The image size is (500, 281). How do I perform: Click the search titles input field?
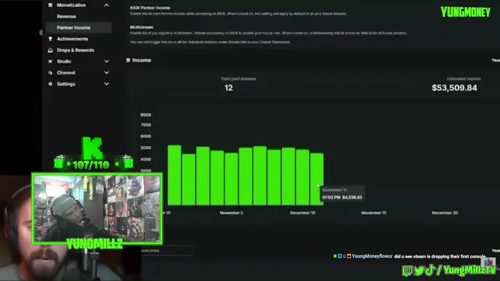167,251
